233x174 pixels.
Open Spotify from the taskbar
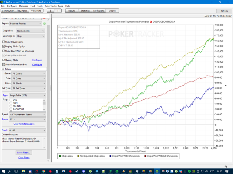(117, 171)
